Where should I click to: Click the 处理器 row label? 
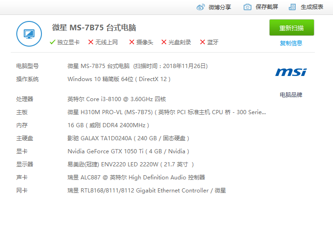[x=25, y=99]
